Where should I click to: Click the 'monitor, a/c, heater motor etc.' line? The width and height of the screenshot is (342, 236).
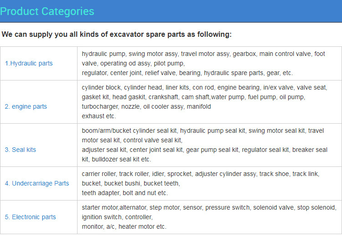coord(124,226)
